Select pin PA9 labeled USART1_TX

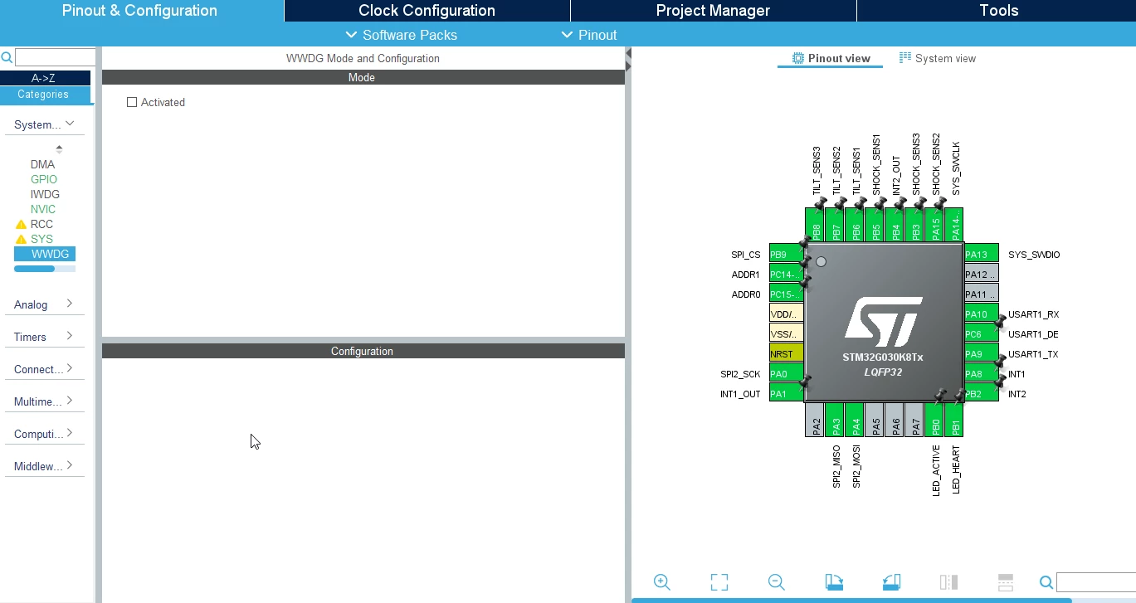coord(982,354)
